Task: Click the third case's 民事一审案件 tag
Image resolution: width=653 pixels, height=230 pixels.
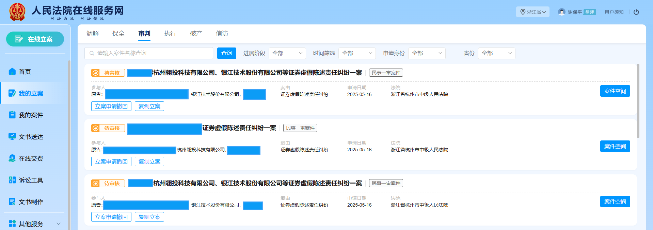Action: (x=386, y=183)
